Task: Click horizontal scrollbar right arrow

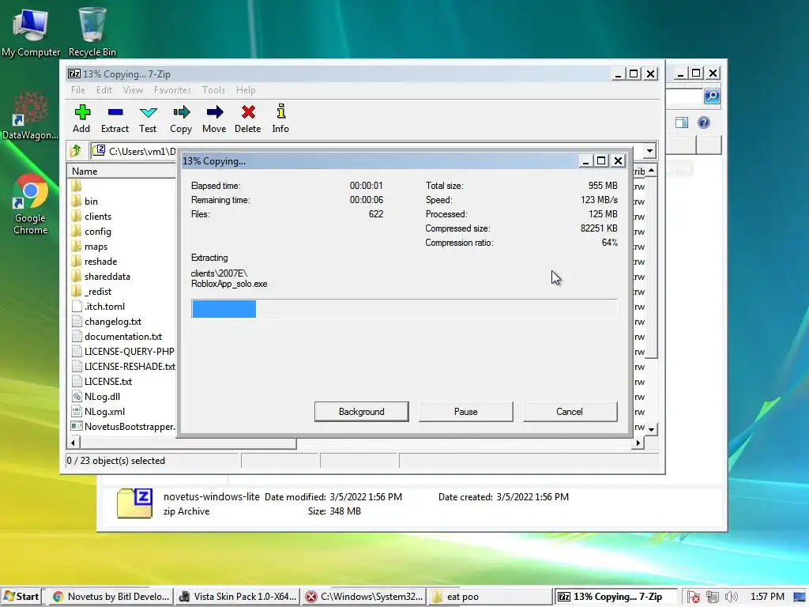Action: coord(638,443)
